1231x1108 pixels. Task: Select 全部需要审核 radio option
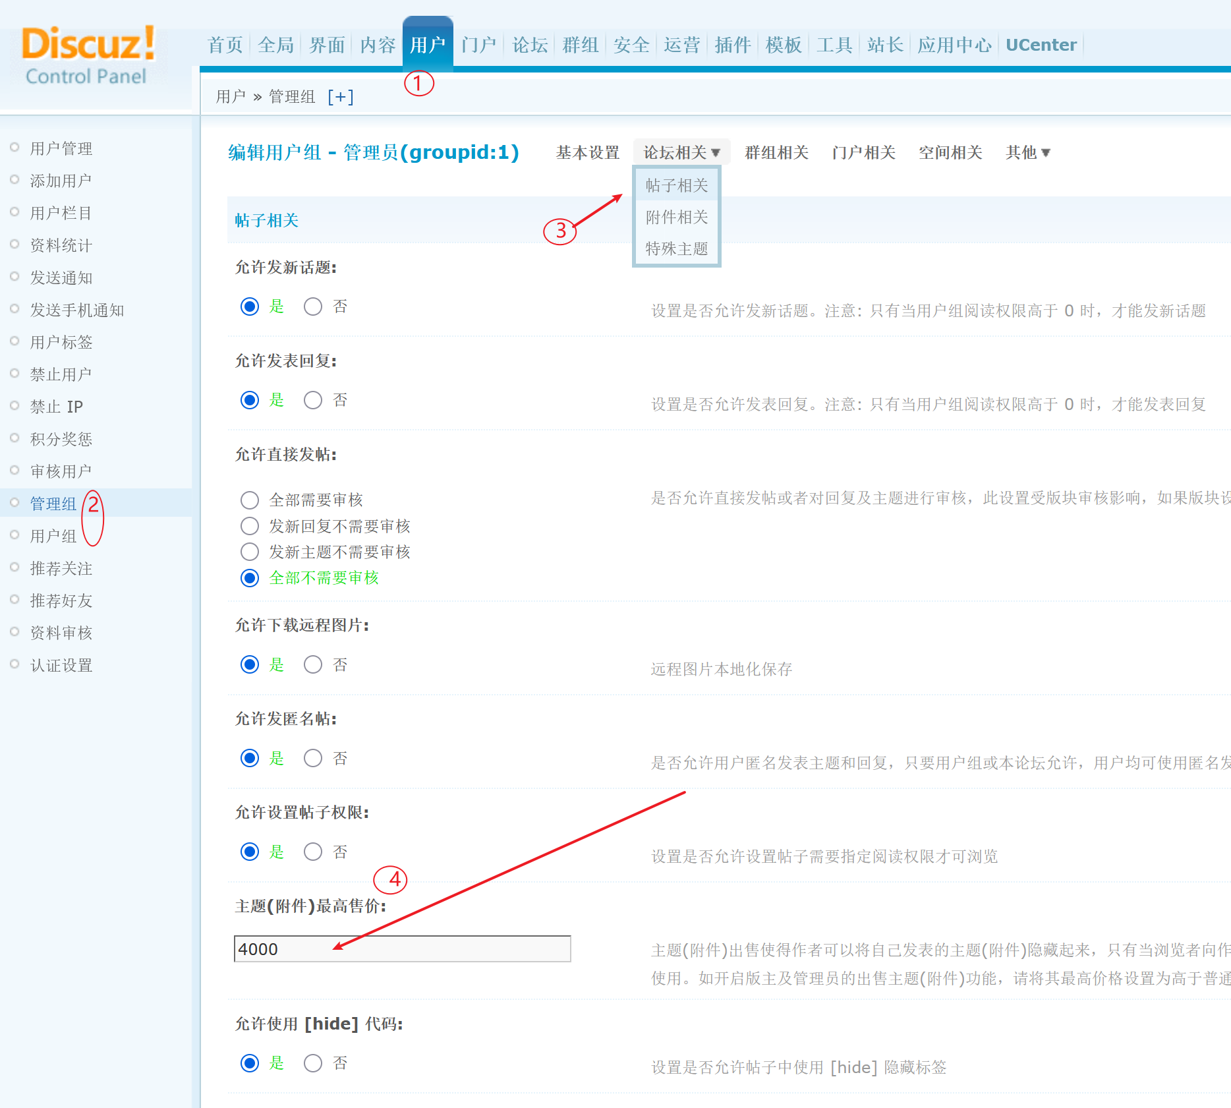(x=250, y=500)
